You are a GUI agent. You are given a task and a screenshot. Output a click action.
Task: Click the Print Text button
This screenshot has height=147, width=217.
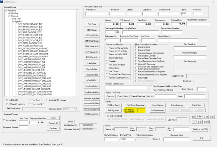[187, 81]
